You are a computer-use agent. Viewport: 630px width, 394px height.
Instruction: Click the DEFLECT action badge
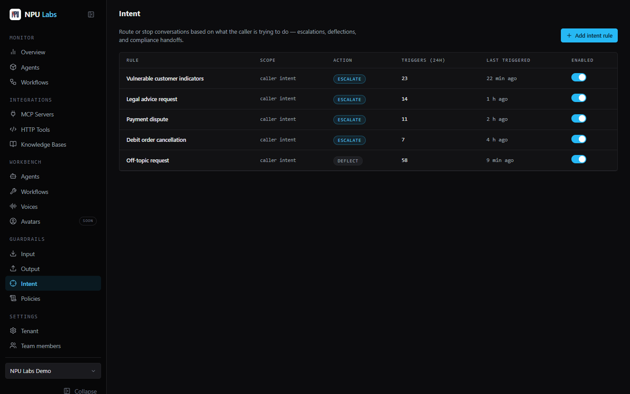(x=348, y=161)
